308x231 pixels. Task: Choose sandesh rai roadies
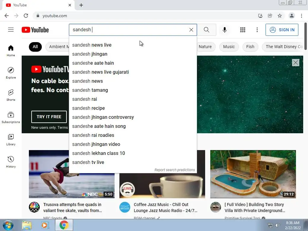pos(133,135)
